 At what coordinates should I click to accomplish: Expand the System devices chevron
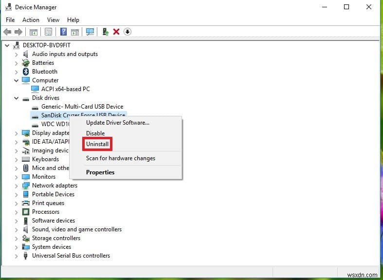17,247
